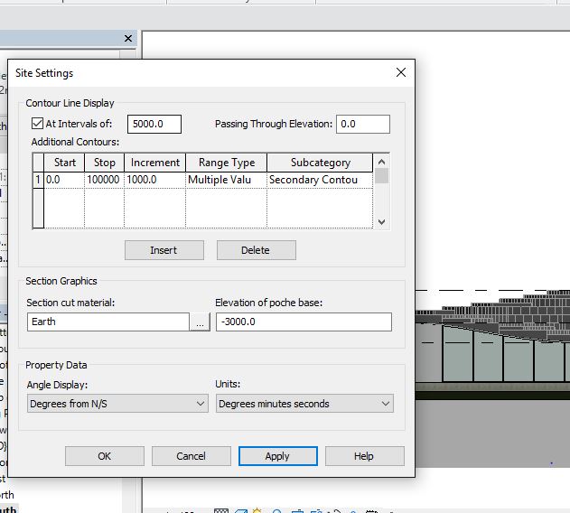
Task: Click the Help button
Action: (365, 456)
